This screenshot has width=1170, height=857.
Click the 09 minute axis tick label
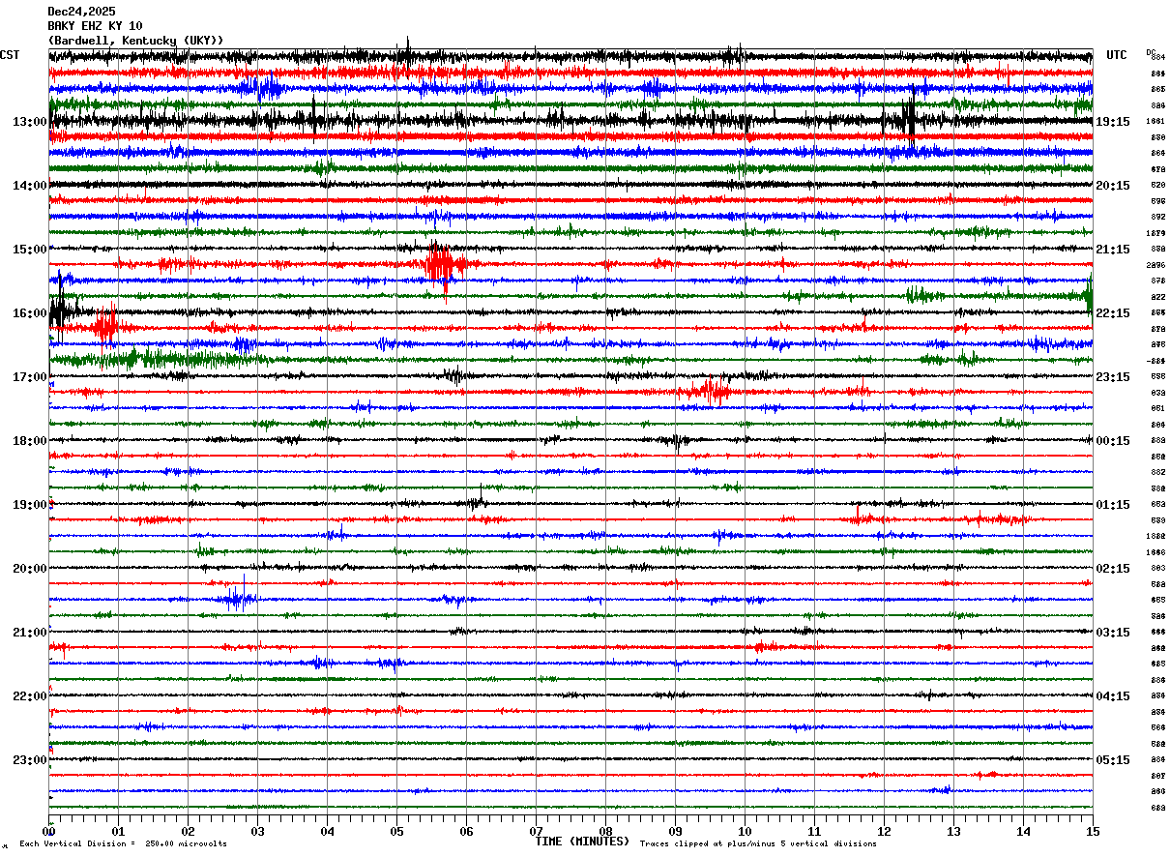coord(675,831)
